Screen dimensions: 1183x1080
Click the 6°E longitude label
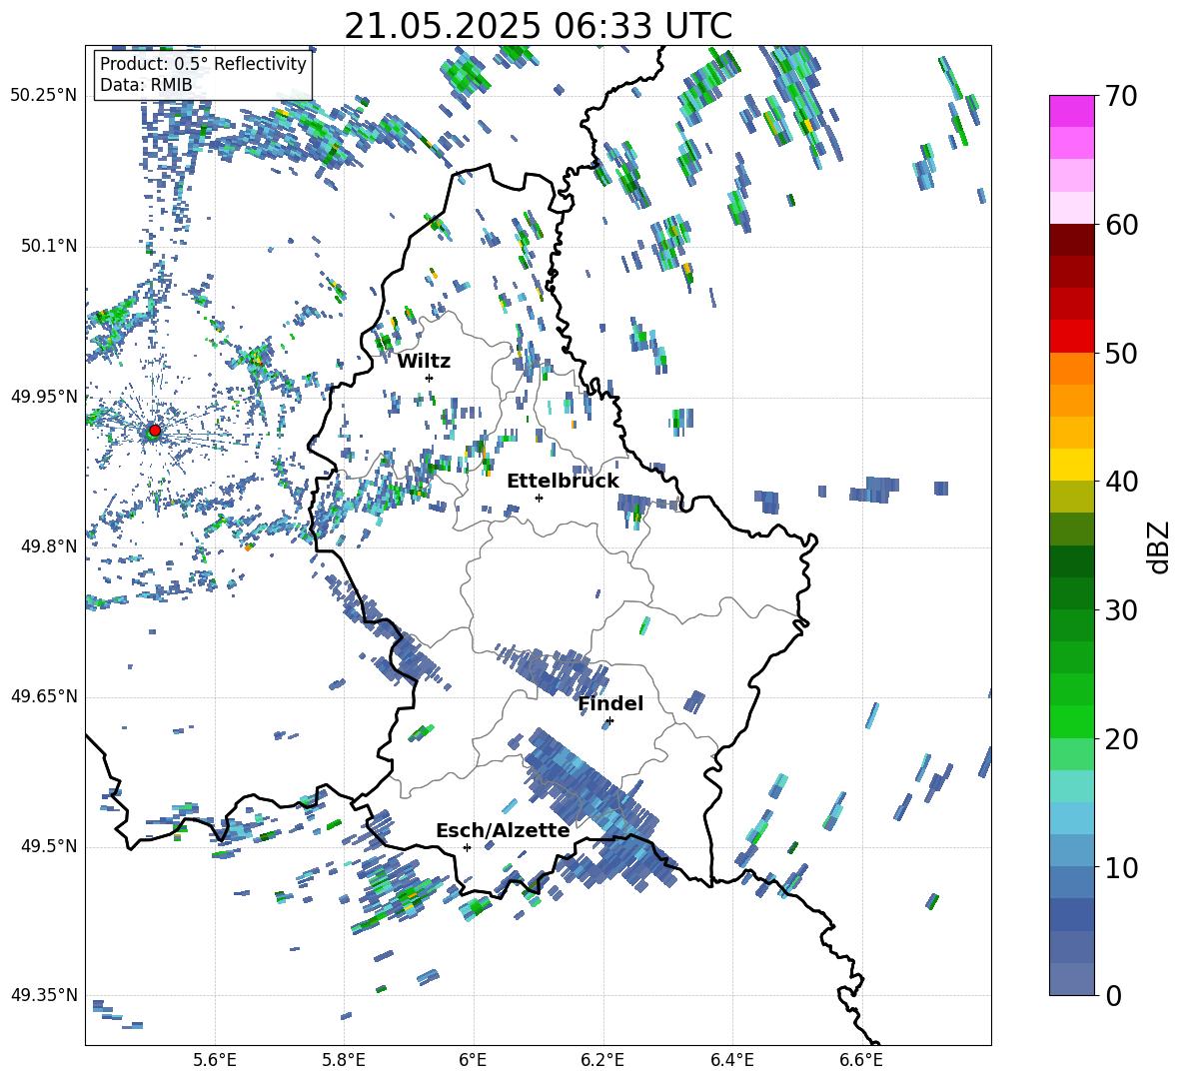coord(473,1060)
